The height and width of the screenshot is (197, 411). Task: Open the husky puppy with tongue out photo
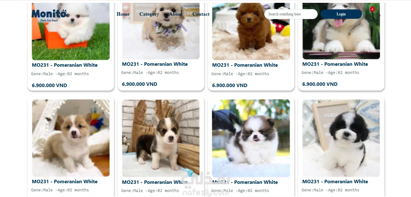pos(341,31)
